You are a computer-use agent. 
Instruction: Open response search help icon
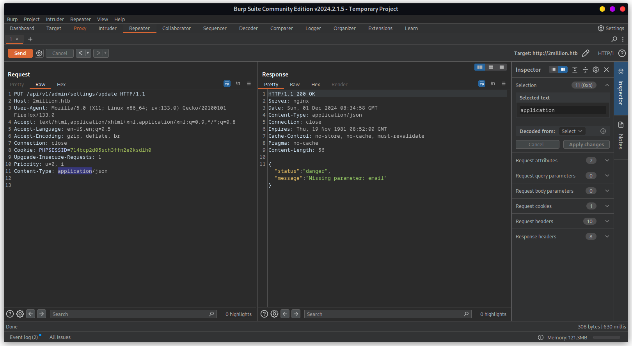(265, 314)
